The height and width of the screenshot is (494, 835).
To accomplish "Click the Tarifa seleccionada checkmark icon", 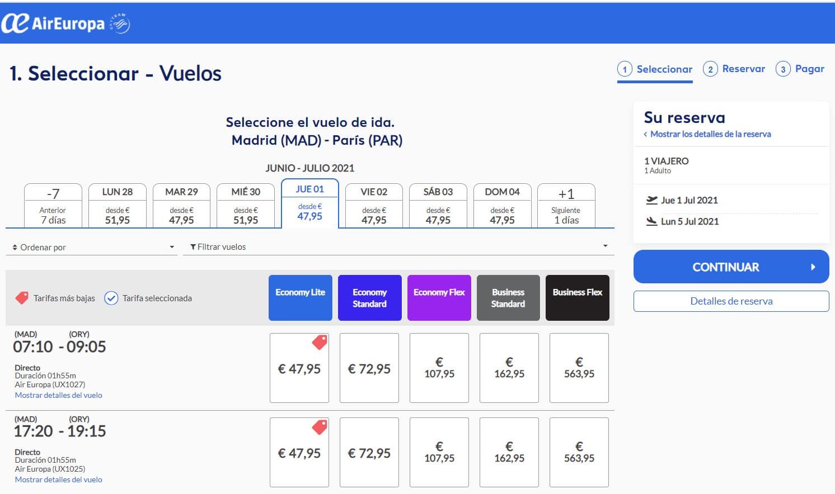I will tap(111, 298).
